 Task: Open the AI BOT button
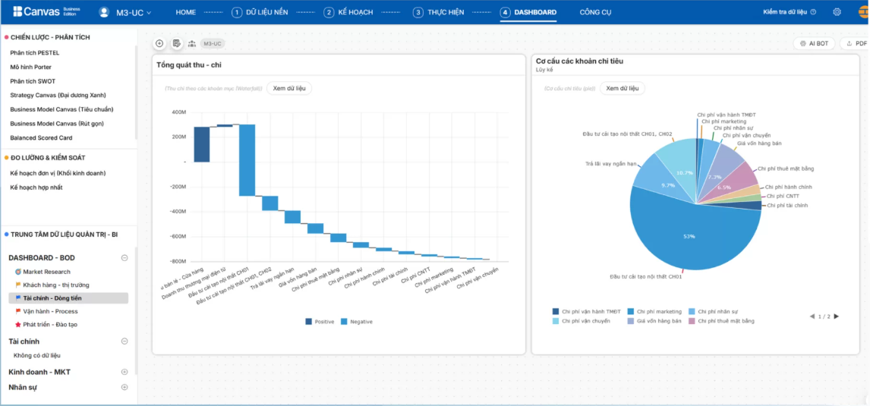pyautogui.click(x=814, y=43)
